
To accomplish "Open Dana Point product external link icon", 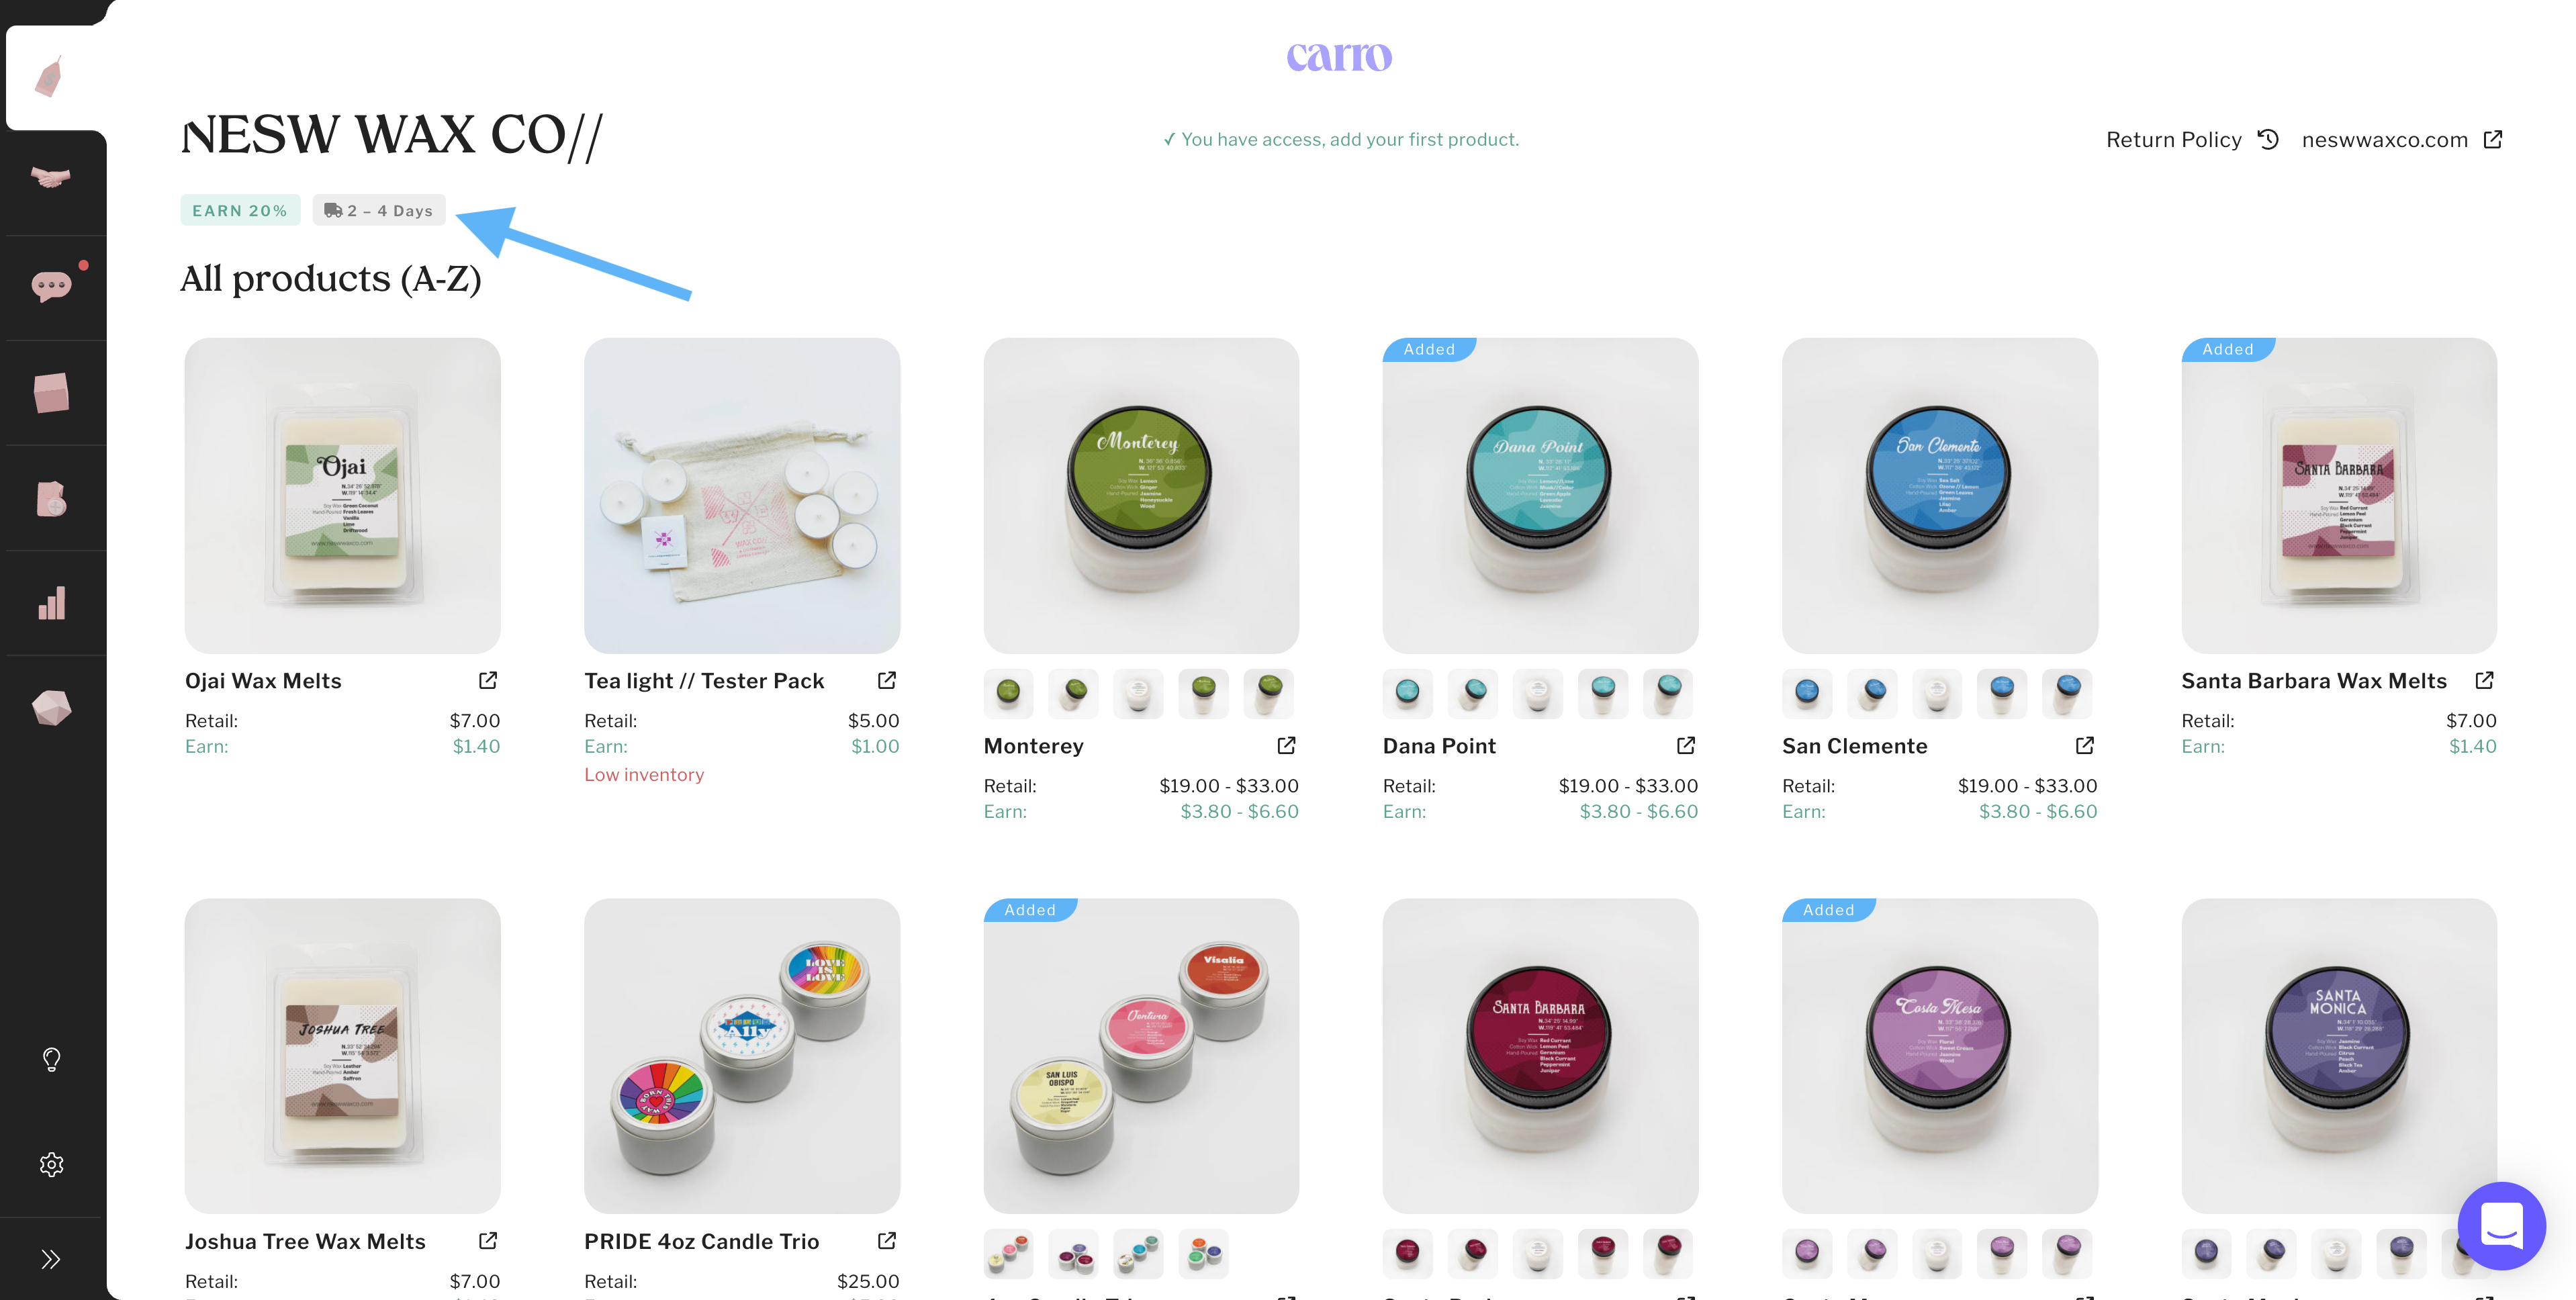I will coord(1686,745).
